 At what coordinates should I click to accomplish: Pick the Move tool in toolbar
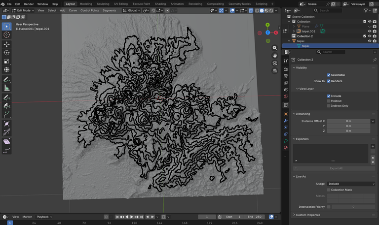point(6,44)
